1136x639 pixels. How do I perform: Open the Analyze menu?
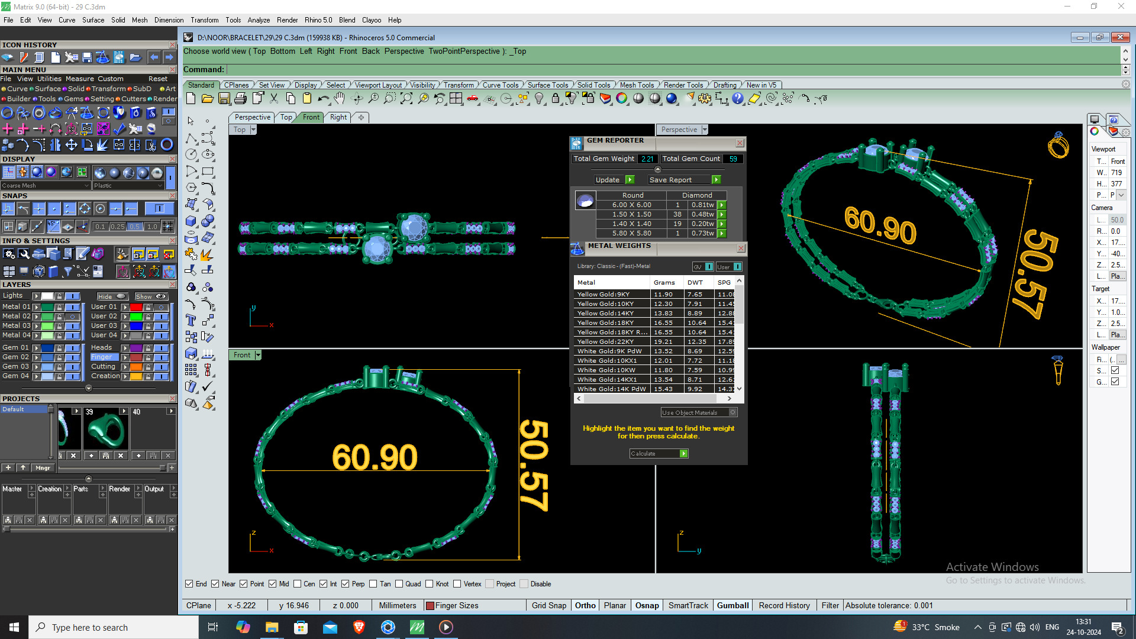(x=259, y=20)
